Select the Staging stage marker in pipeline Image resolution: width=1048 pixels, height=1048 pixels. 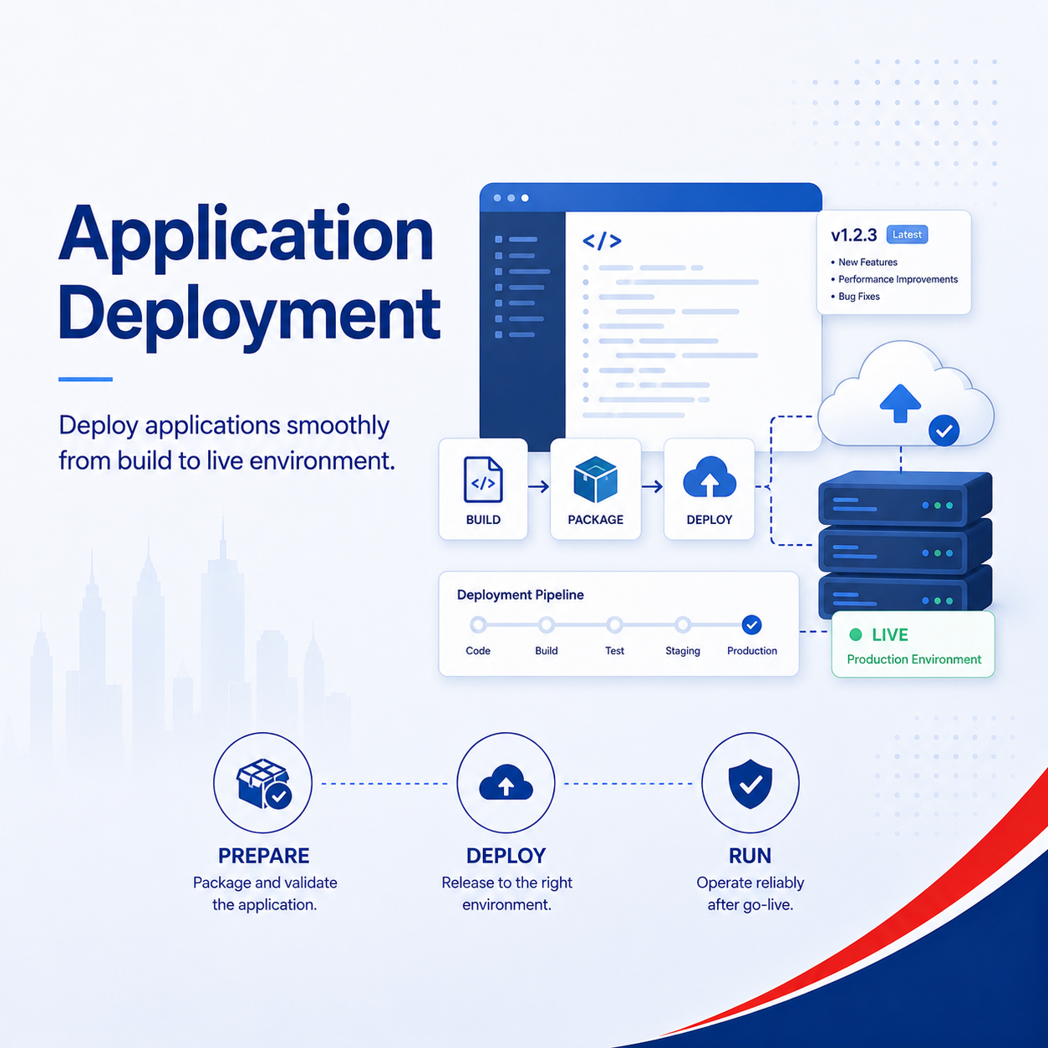click(683, 624)
